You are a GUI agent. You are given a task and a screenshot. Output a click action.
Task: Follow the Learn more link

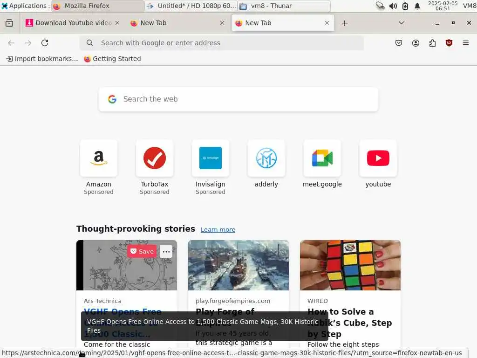click(218, 229)
